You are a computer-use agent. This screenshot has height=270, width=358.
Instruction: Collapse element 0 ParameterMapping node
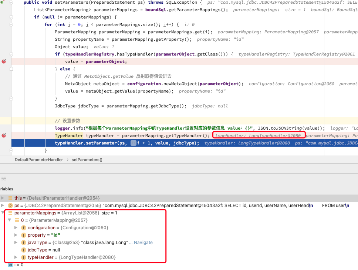pos(10,220)
